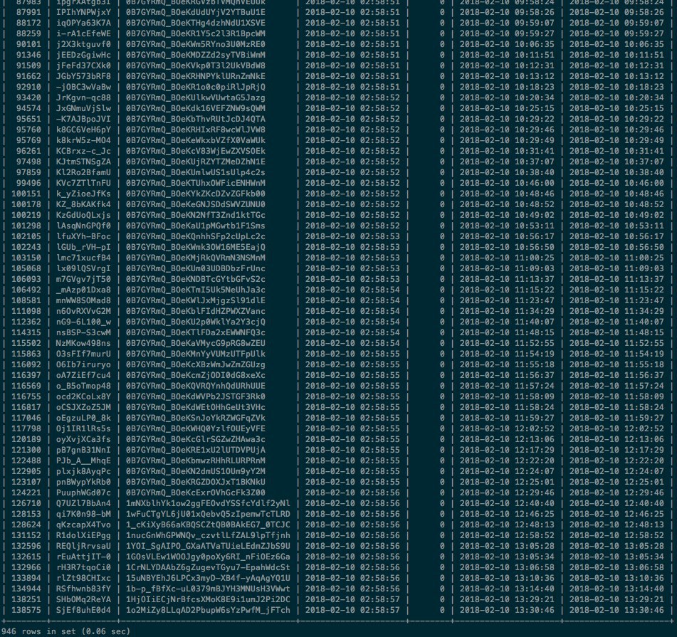Image resolution: width=677 pixels, height=637 pixels.
Task: Select row ID 94574
Action: click(x=28, y=108)
